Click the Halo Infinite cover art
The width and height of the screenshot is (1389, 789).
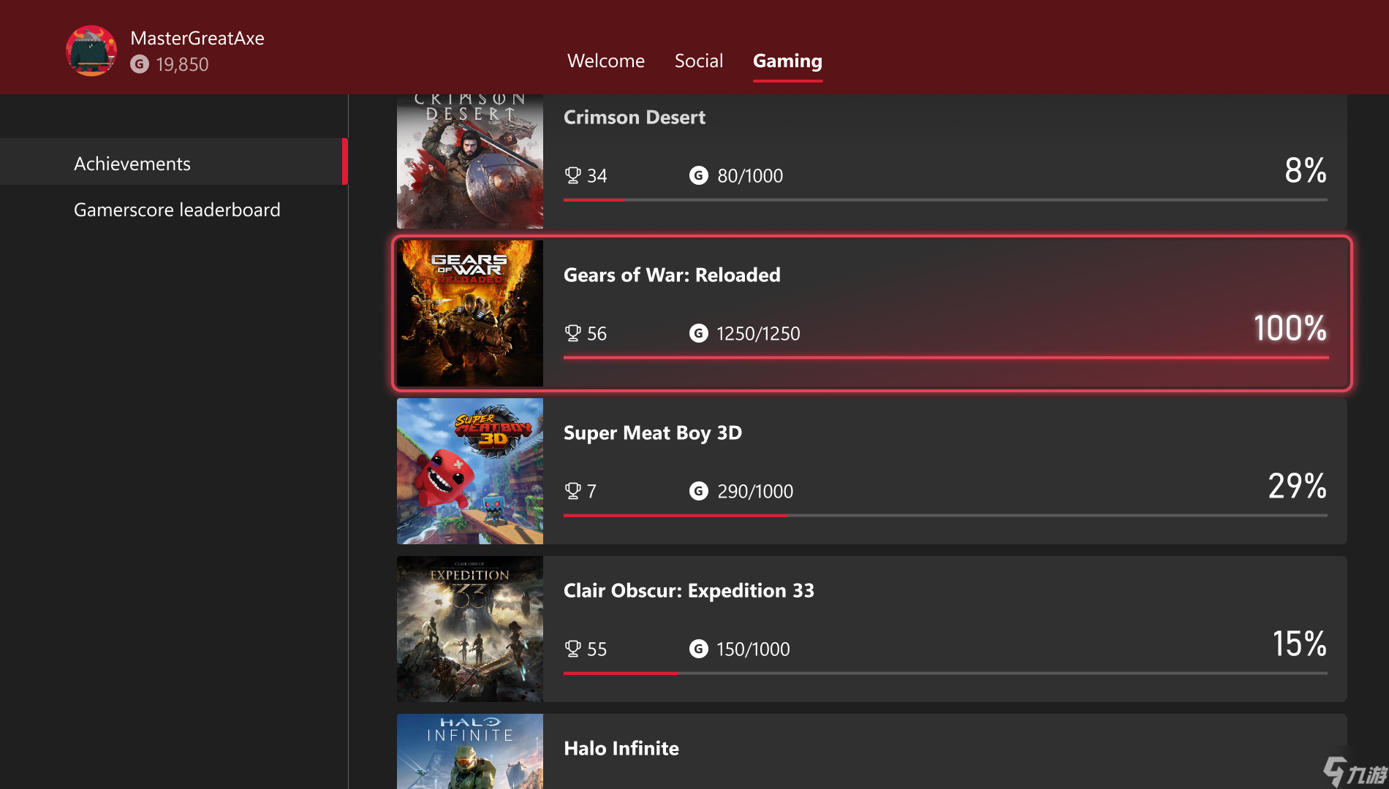(469, 752)
